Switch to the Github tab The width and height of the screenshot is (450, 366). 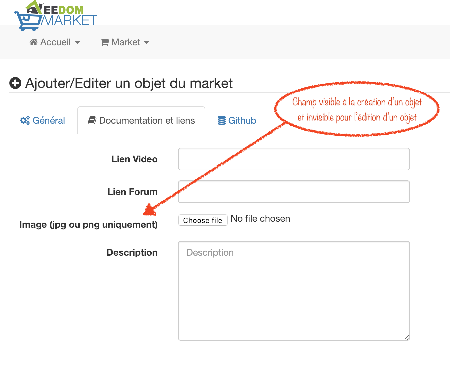point(237,120)
